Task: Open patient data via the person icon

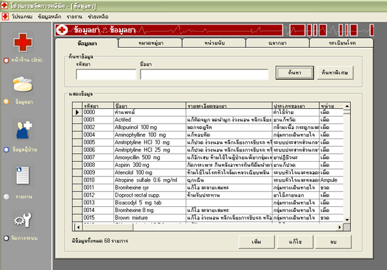Action: 24,131
